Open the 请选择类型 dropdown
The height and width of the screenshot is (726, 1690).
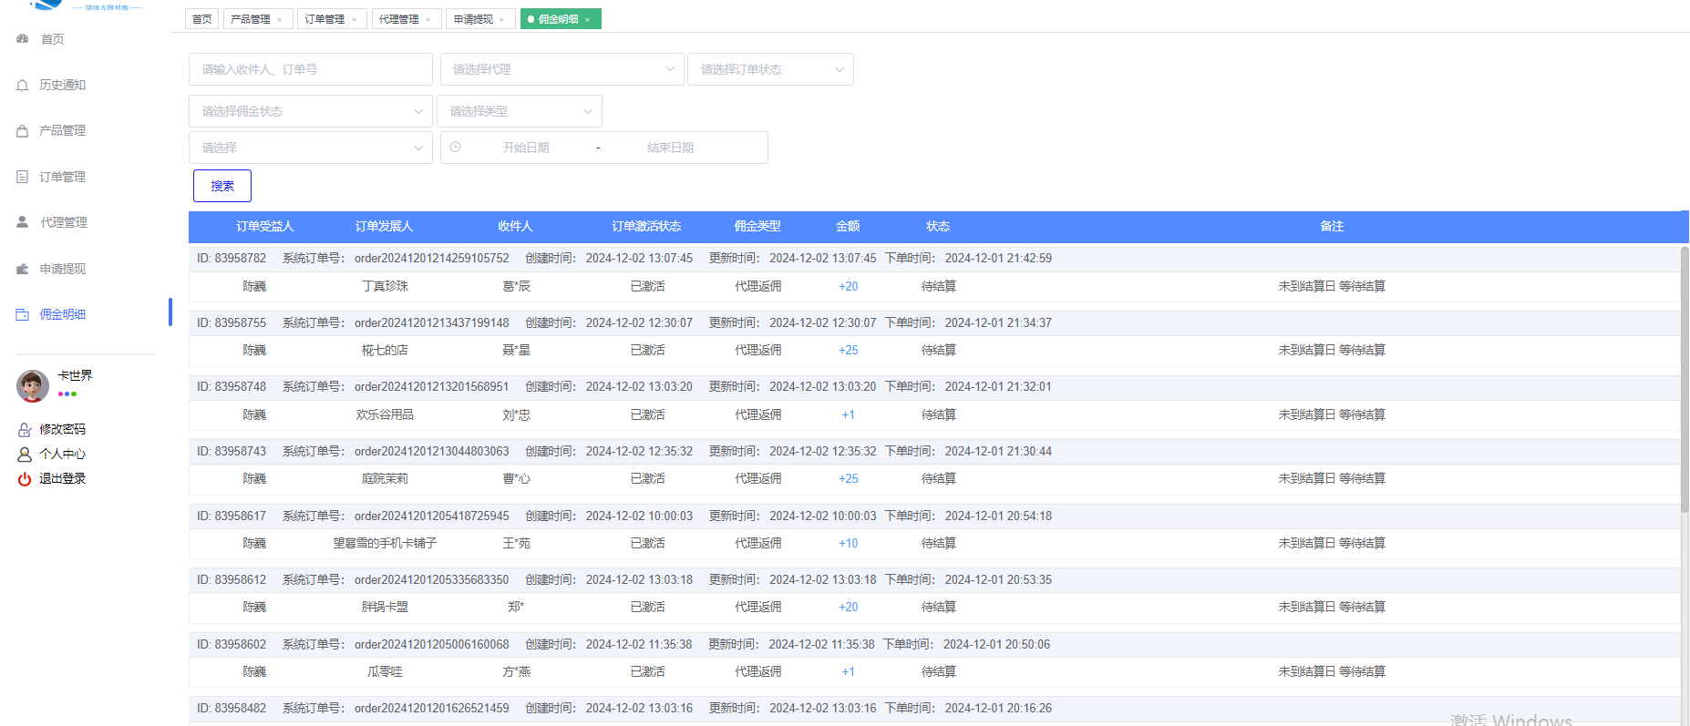click(x=520, y=111)
